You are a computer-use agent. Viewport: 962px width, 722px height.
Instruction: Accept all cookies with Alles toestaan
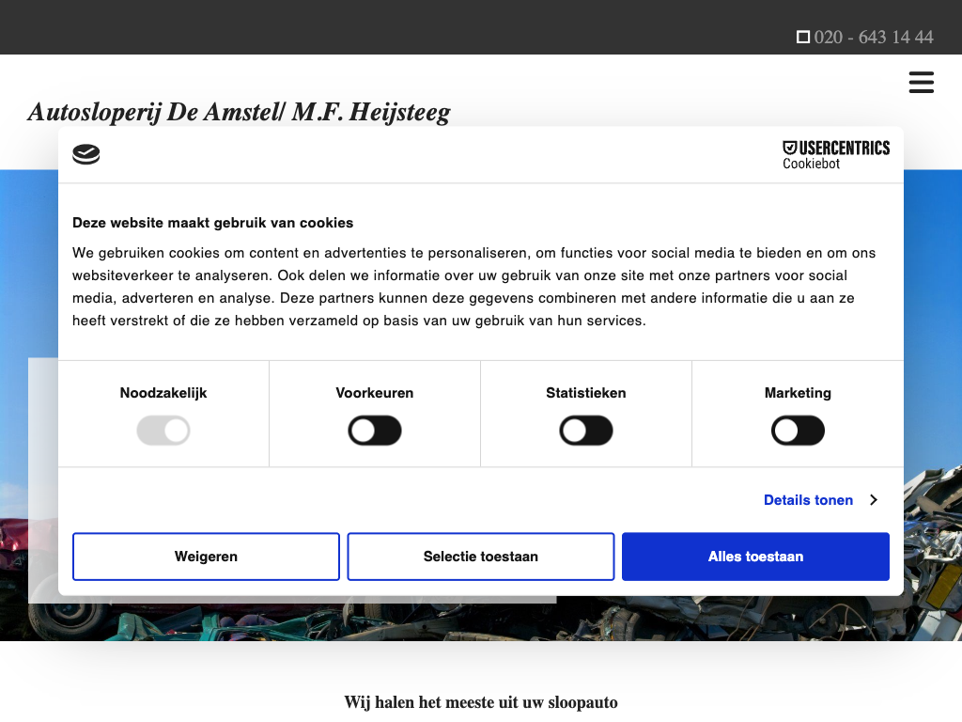pos(755,557)
